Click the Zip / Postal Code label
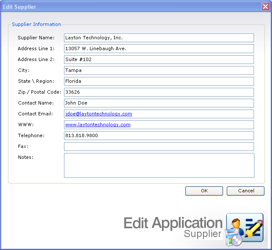The height and width of the screenshot is (250, 272). [40, 92]
